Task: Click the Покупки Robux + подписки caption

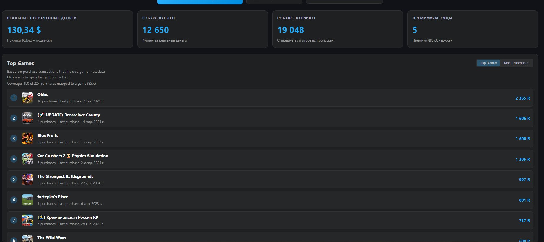Action: (x=29, y=40)
